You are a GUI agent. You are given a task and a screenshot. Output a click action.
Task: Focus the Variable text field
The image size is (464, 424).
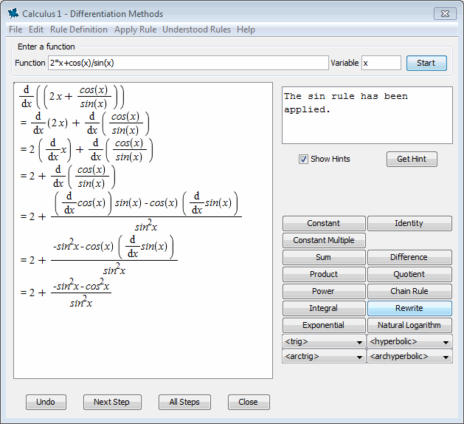tap(381, 63)
